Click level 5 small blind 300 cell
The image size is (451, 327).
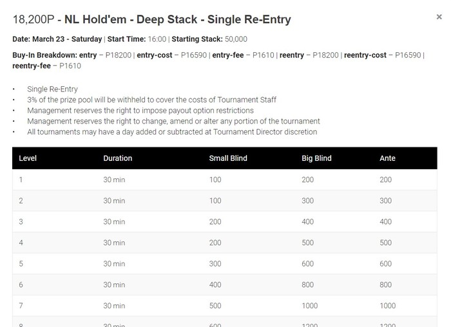click(215, 264)
